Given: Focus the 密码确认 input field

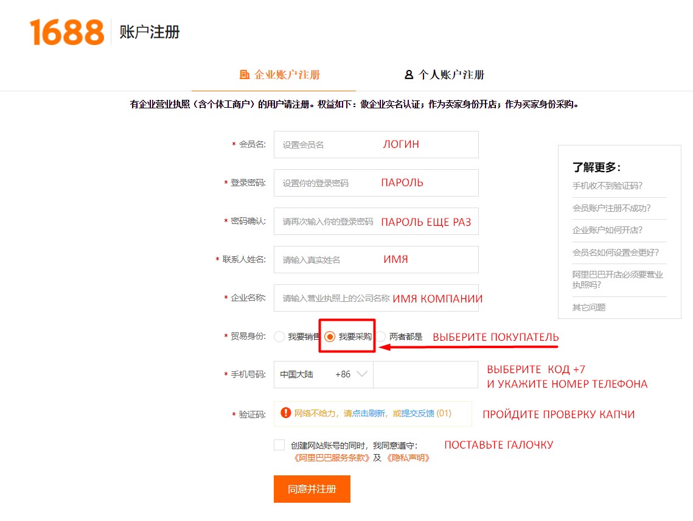Looking at the screenshot, I should 376,221.
